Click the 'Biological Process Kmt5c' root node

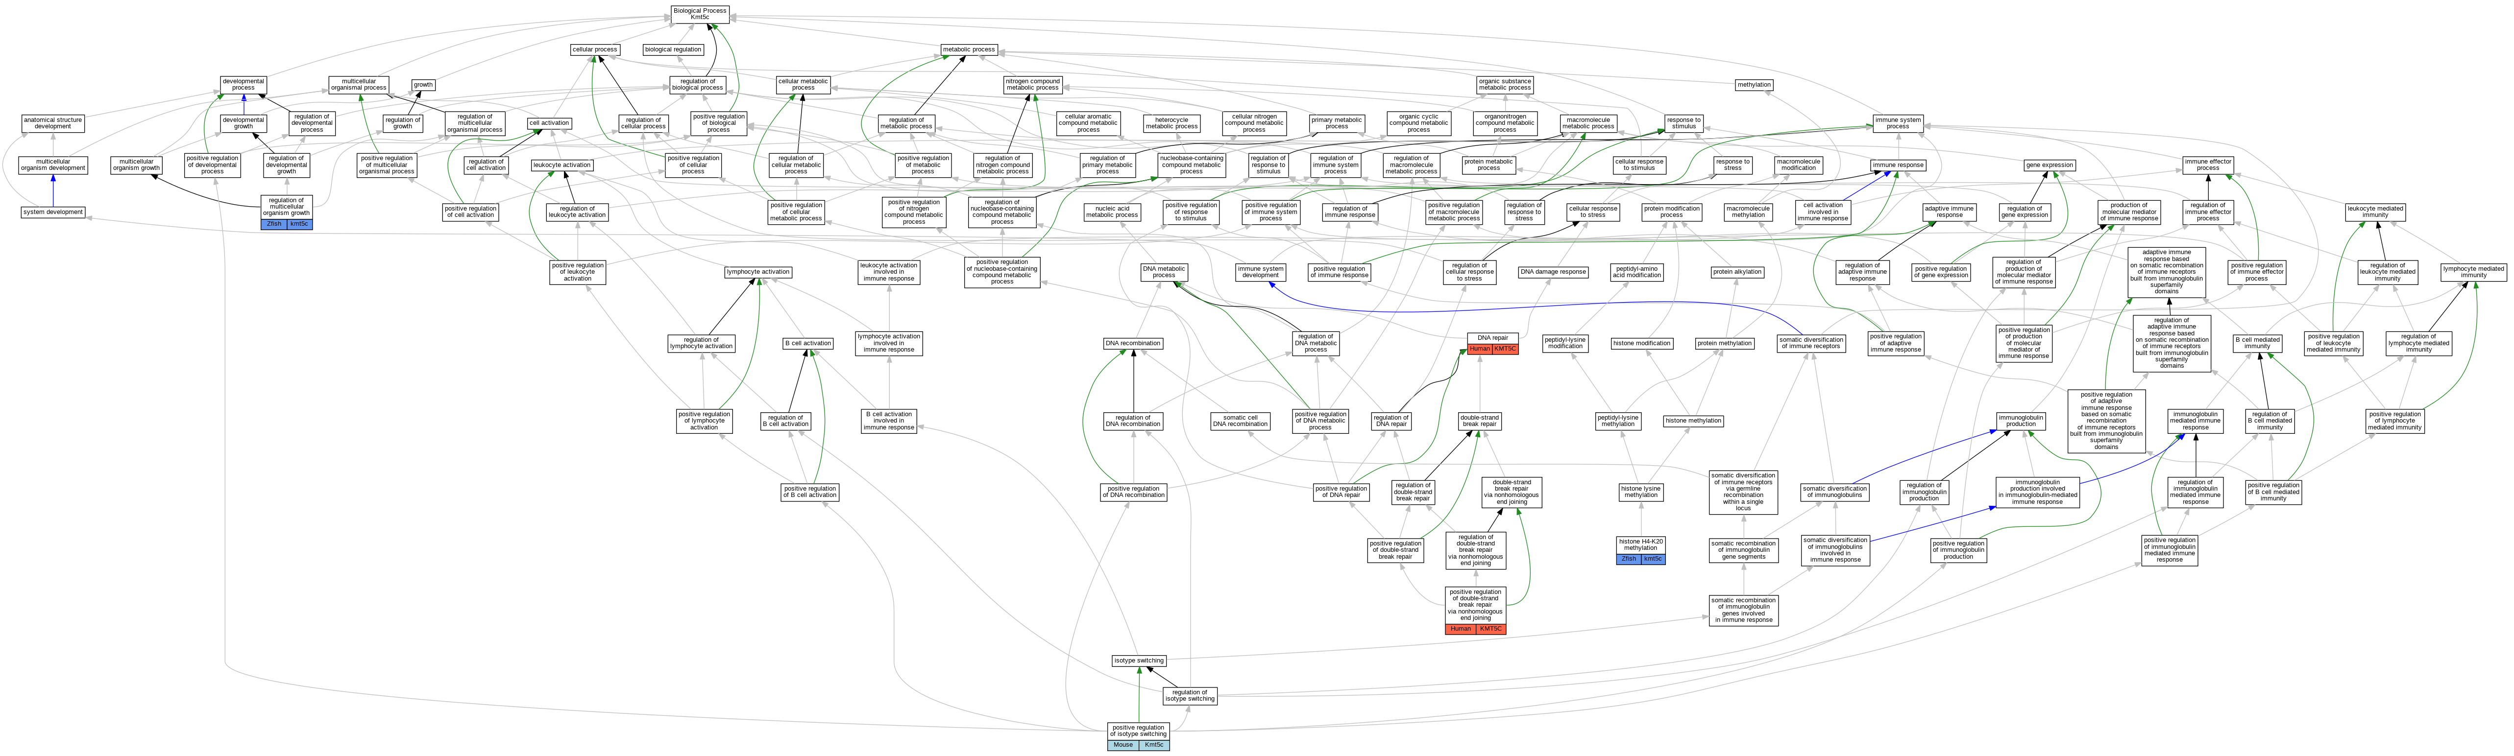(x=700, y=14)
